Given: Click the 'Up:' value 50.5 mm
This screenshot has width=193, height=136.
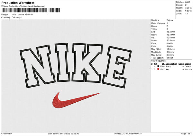Looking at the screenshot, I should coord(170,38).
